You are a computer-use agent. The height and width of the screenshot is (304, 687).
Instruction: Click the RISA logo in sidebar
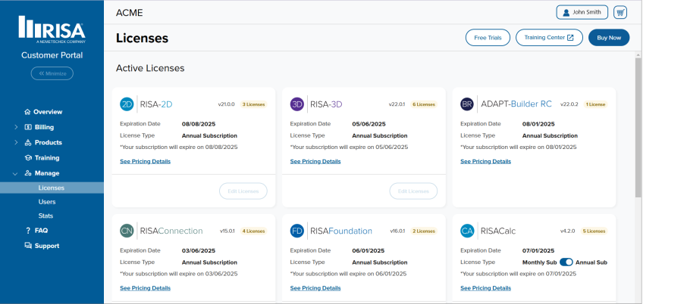click(x=52, y=29)
